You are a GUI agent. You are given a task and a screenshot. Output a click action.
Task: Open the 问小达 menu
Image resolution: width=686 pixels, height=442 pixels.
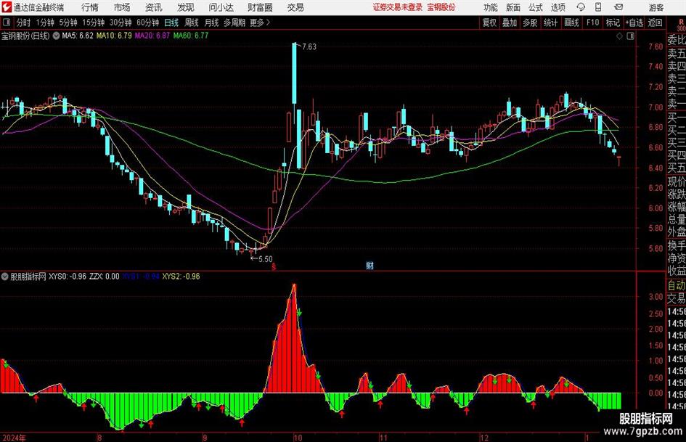221,7
